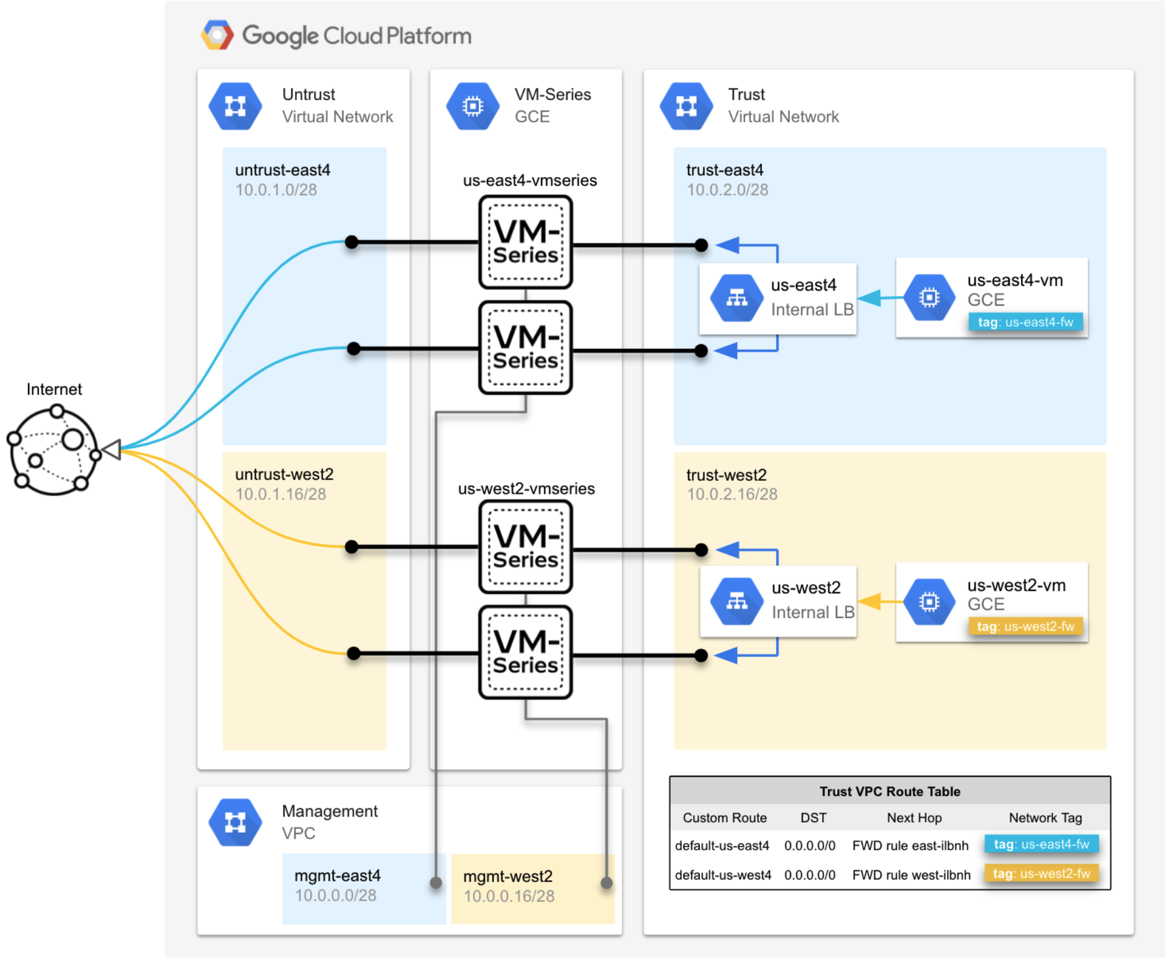Click the 'trust-east4' subnet label
1165x959 pixels.
724,170
